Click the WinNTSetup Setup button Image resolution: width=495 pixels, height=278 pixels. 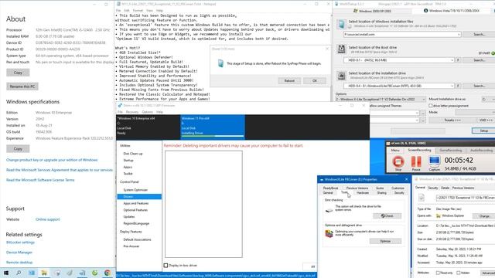[483, 131]
